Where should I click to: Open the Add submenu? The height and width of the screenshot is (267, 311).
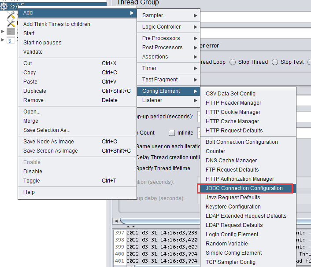77,13
